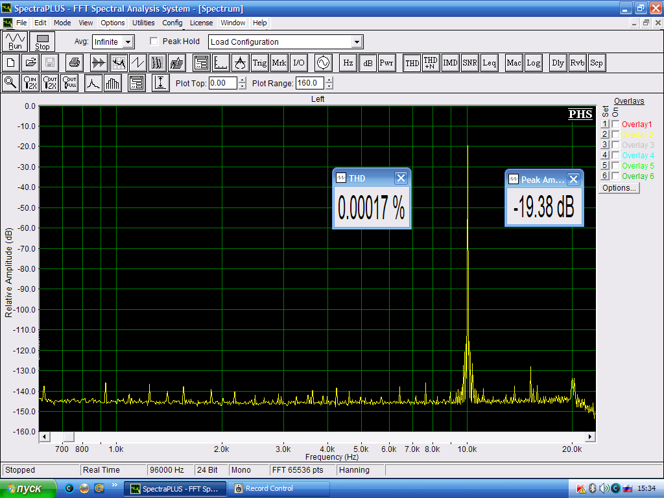Open the file with the folder icon
664x498 pixels.
(x=30, y=63)
